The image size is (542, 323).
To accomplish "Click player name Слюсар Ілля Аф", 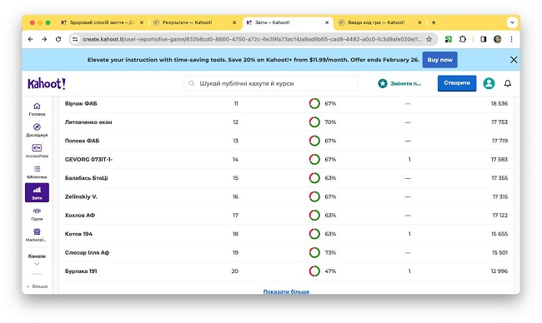I will 87,252.
